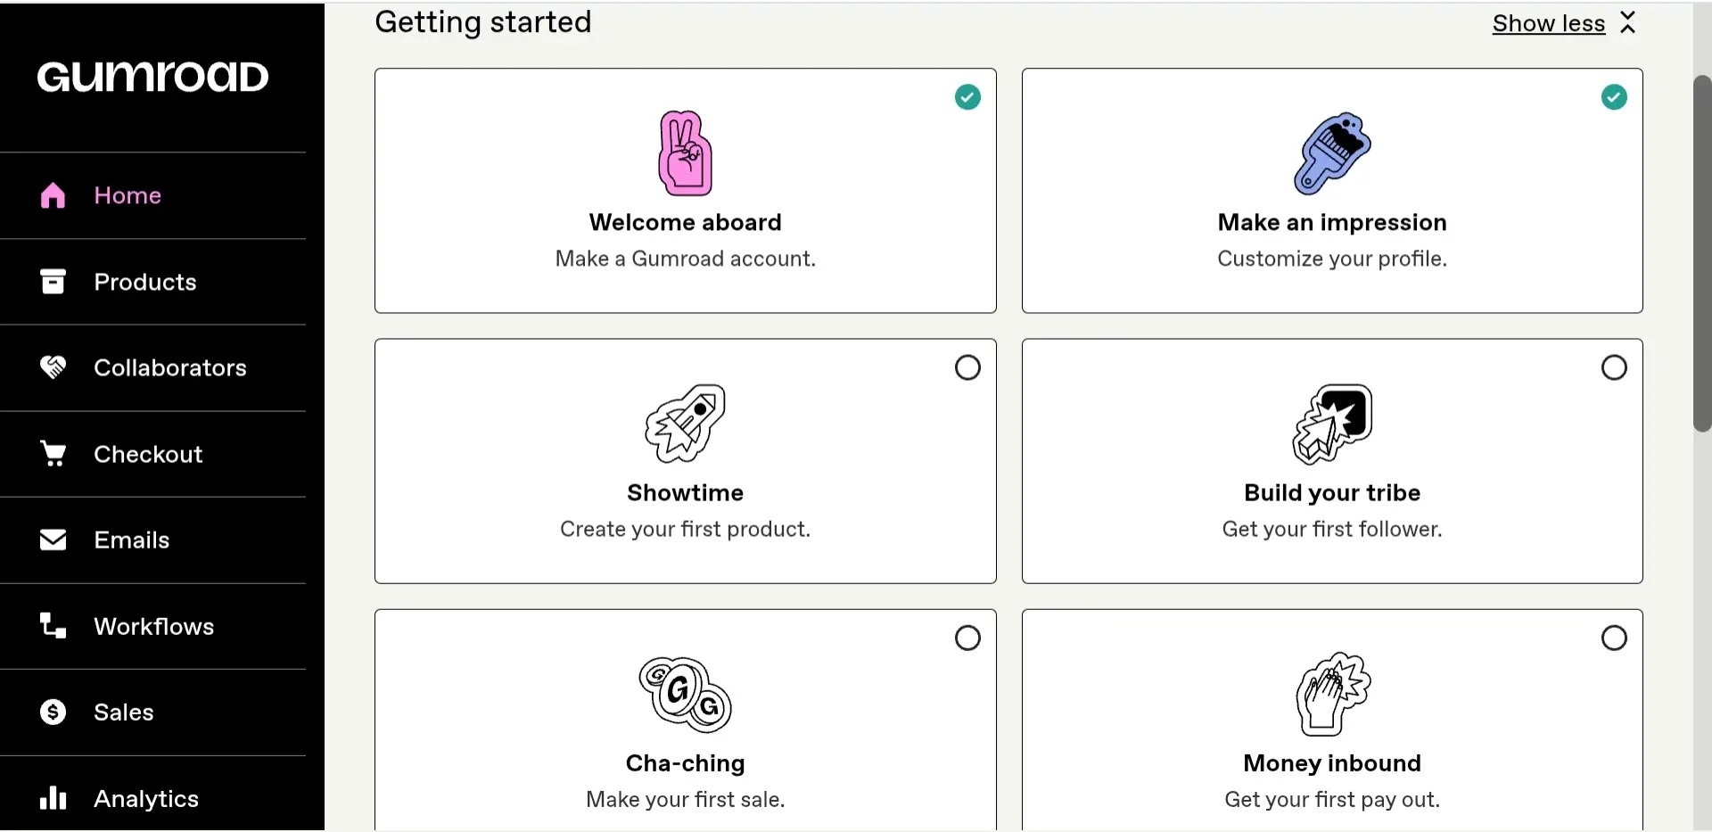Click the Collaborators handshake icon

pyautogui.click(x=53, y=367)
